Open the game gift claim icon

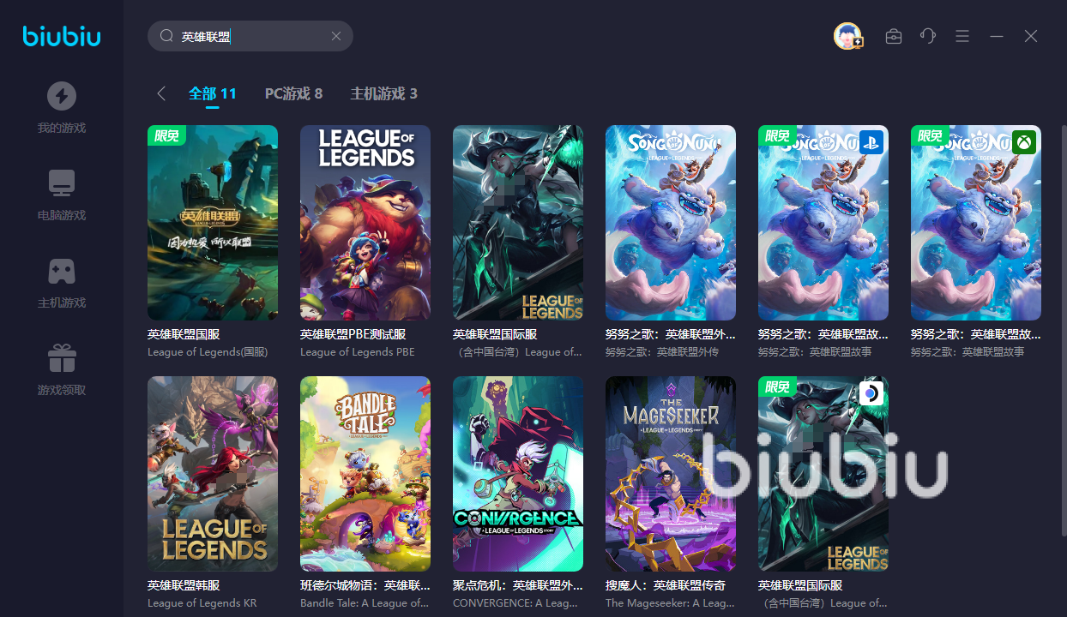coord(61,358)
